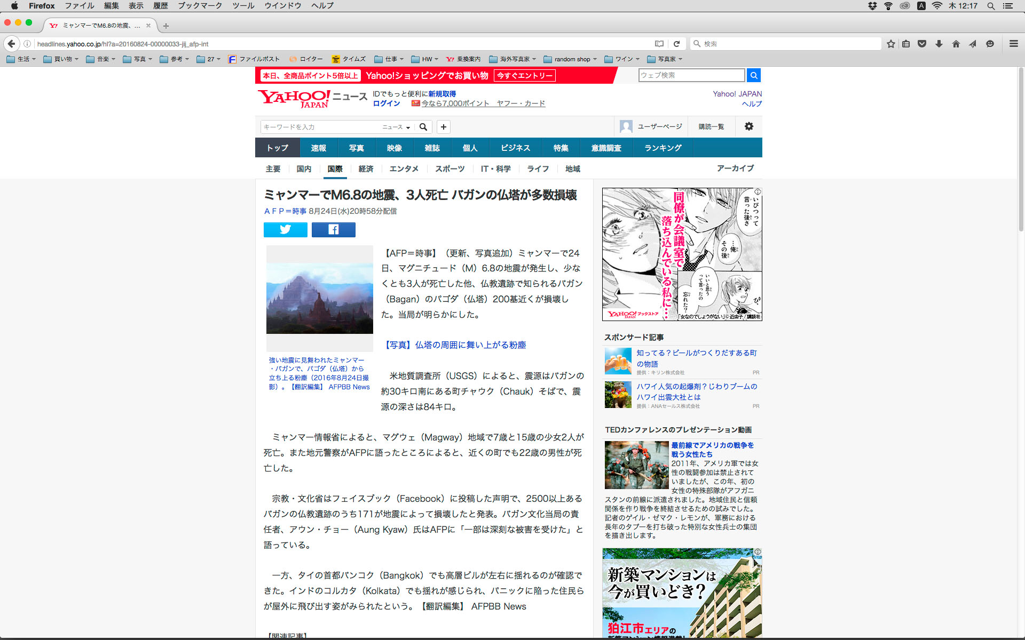Open the ブックマーク menu in menu bar

200,6
